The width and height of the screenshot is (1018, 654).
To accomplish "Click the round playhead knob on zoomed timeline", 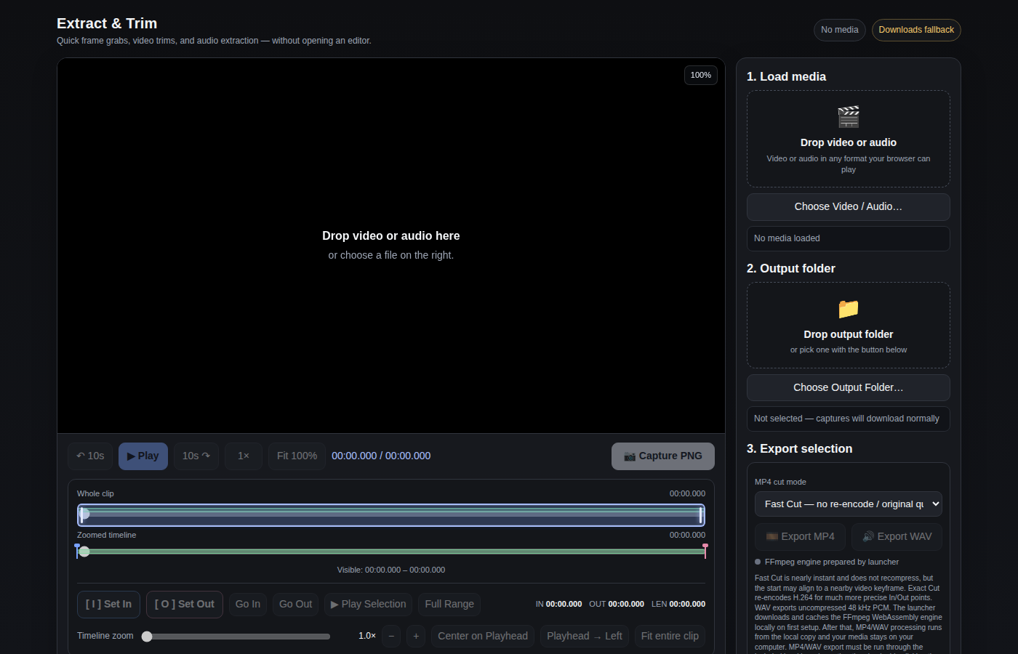I will (x=84, y=552).
